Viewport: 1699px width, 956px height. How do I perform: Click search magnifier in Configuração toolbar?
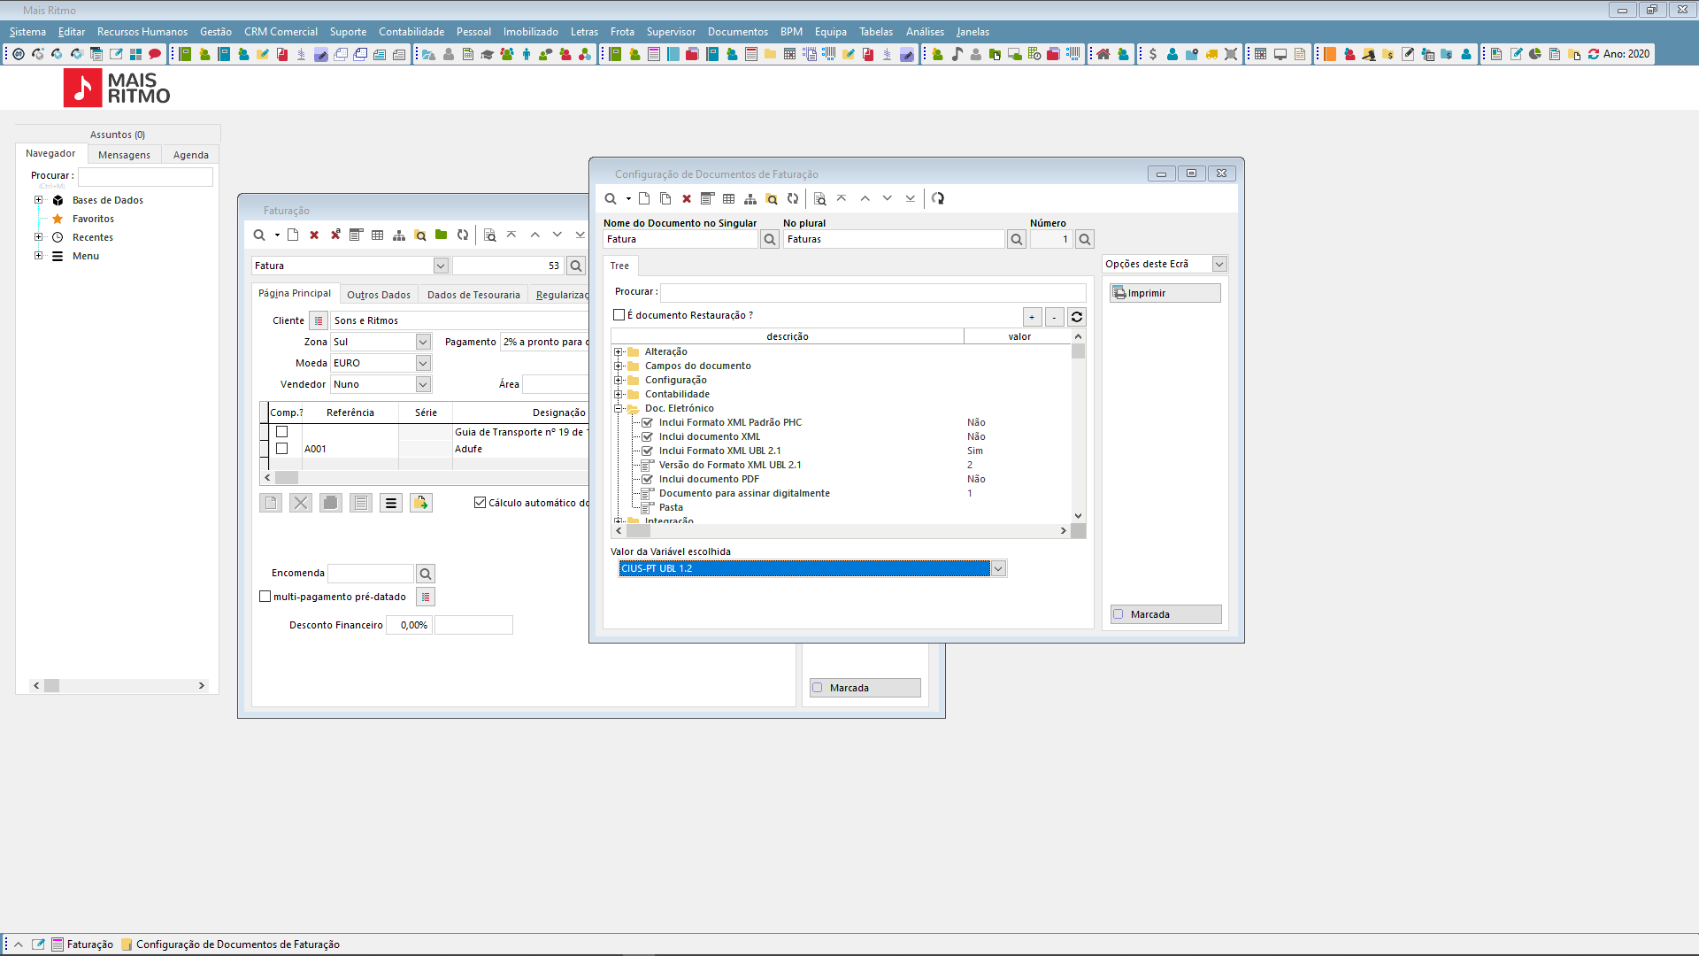(x=611, y=198)
